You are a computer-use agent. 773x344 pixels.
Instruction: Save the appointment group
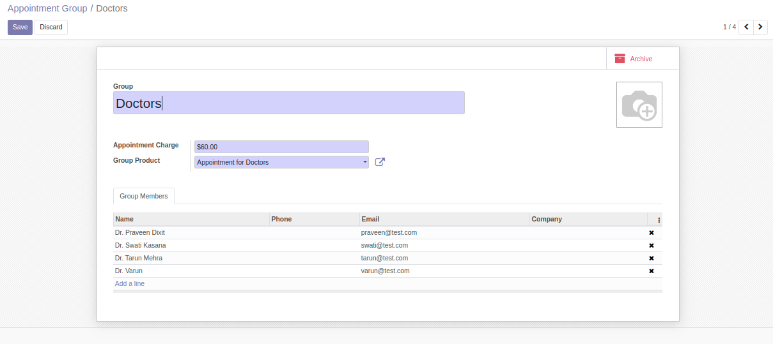20,27
